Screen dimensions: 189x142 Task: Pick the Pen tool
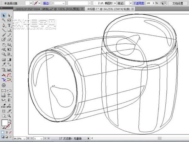coord(3,25)
